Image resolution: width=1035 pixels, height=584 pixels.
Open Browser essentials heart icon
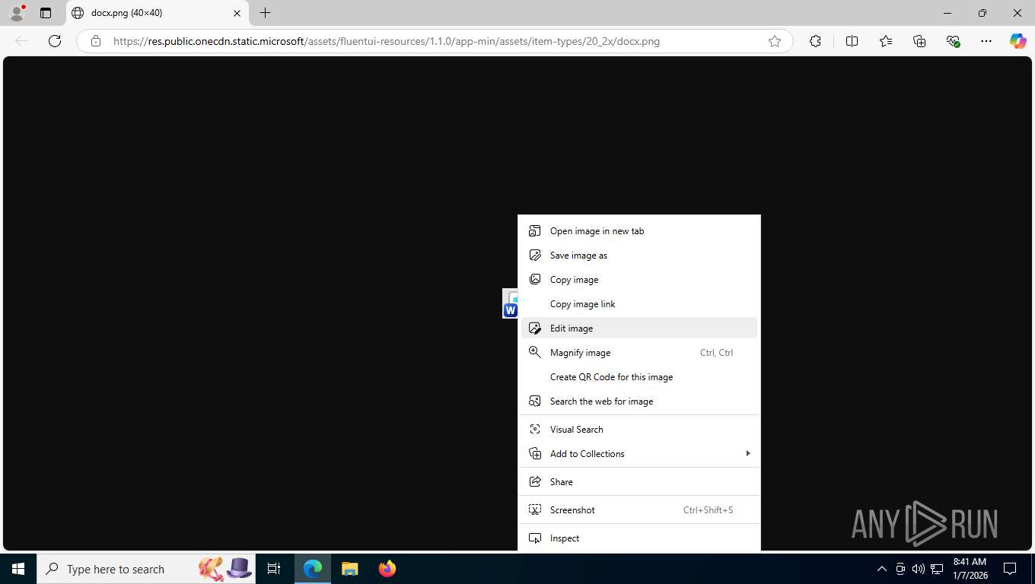pos(953,41)
